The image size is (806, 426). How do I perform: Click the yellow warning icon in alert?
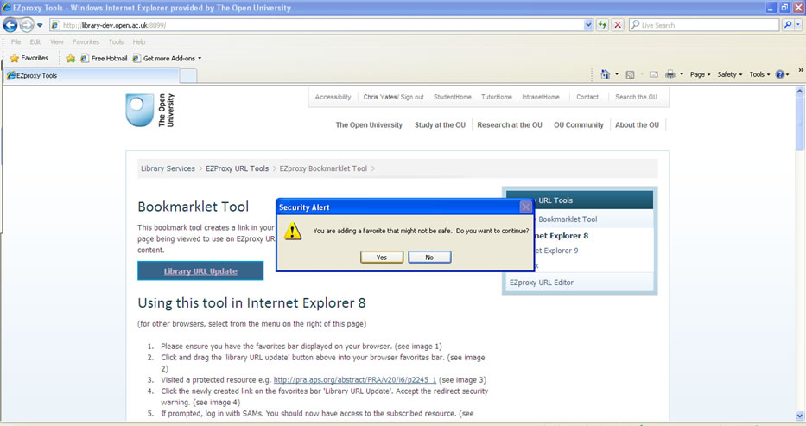tap(293, 231)
